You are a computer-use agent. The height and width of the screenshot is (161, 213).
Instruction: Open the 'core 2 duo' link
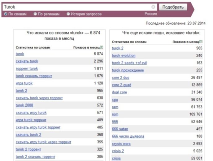tap(120, 78)
